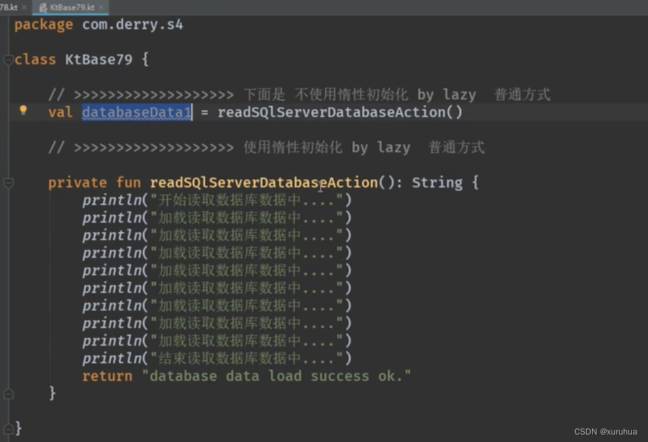648x442 pixels.
Task: Click the val keyword
Action: click(61, 112)
